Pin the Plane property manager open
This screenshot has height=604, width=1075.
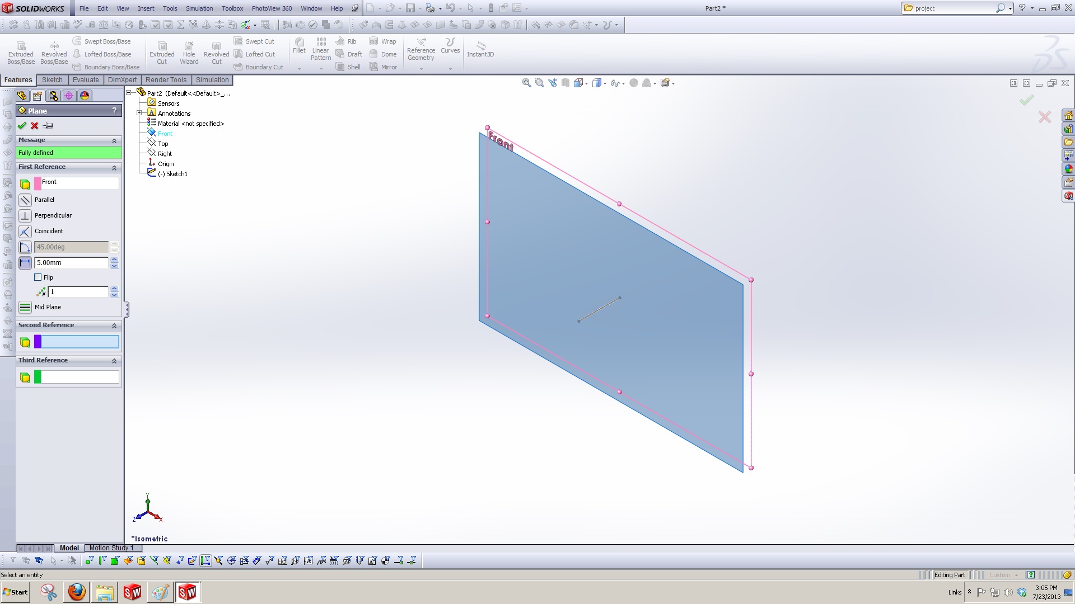coord(48,126)
